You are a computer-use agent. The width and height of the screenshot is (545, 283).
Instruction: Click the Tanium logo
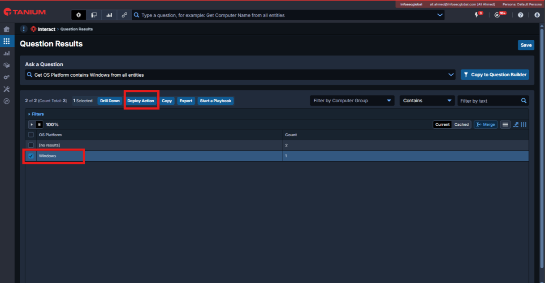[24, 13]
